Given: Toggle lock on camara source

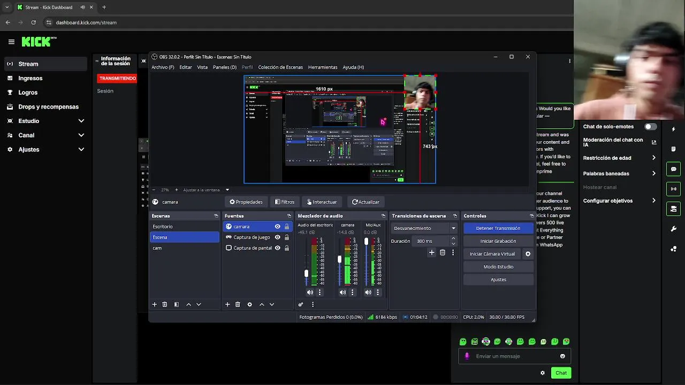Looking at the screenshot, I should [287, 227].
